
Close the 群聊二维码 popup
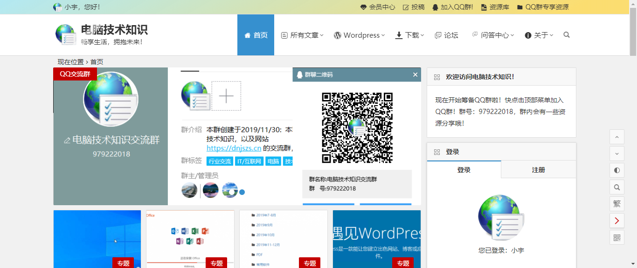(x=415, y=74)
